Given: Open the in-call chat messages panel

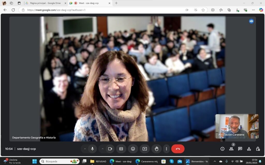Looking at the screenshot, I should 240,149.
